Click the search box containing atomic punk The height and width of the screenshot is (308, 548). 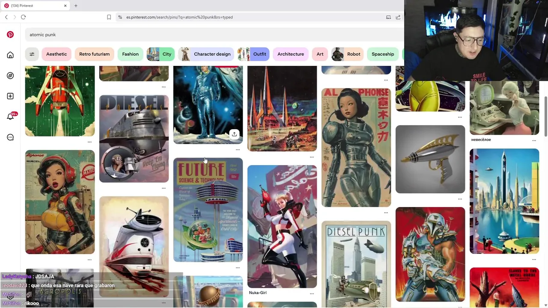click(x=214, y=35)
